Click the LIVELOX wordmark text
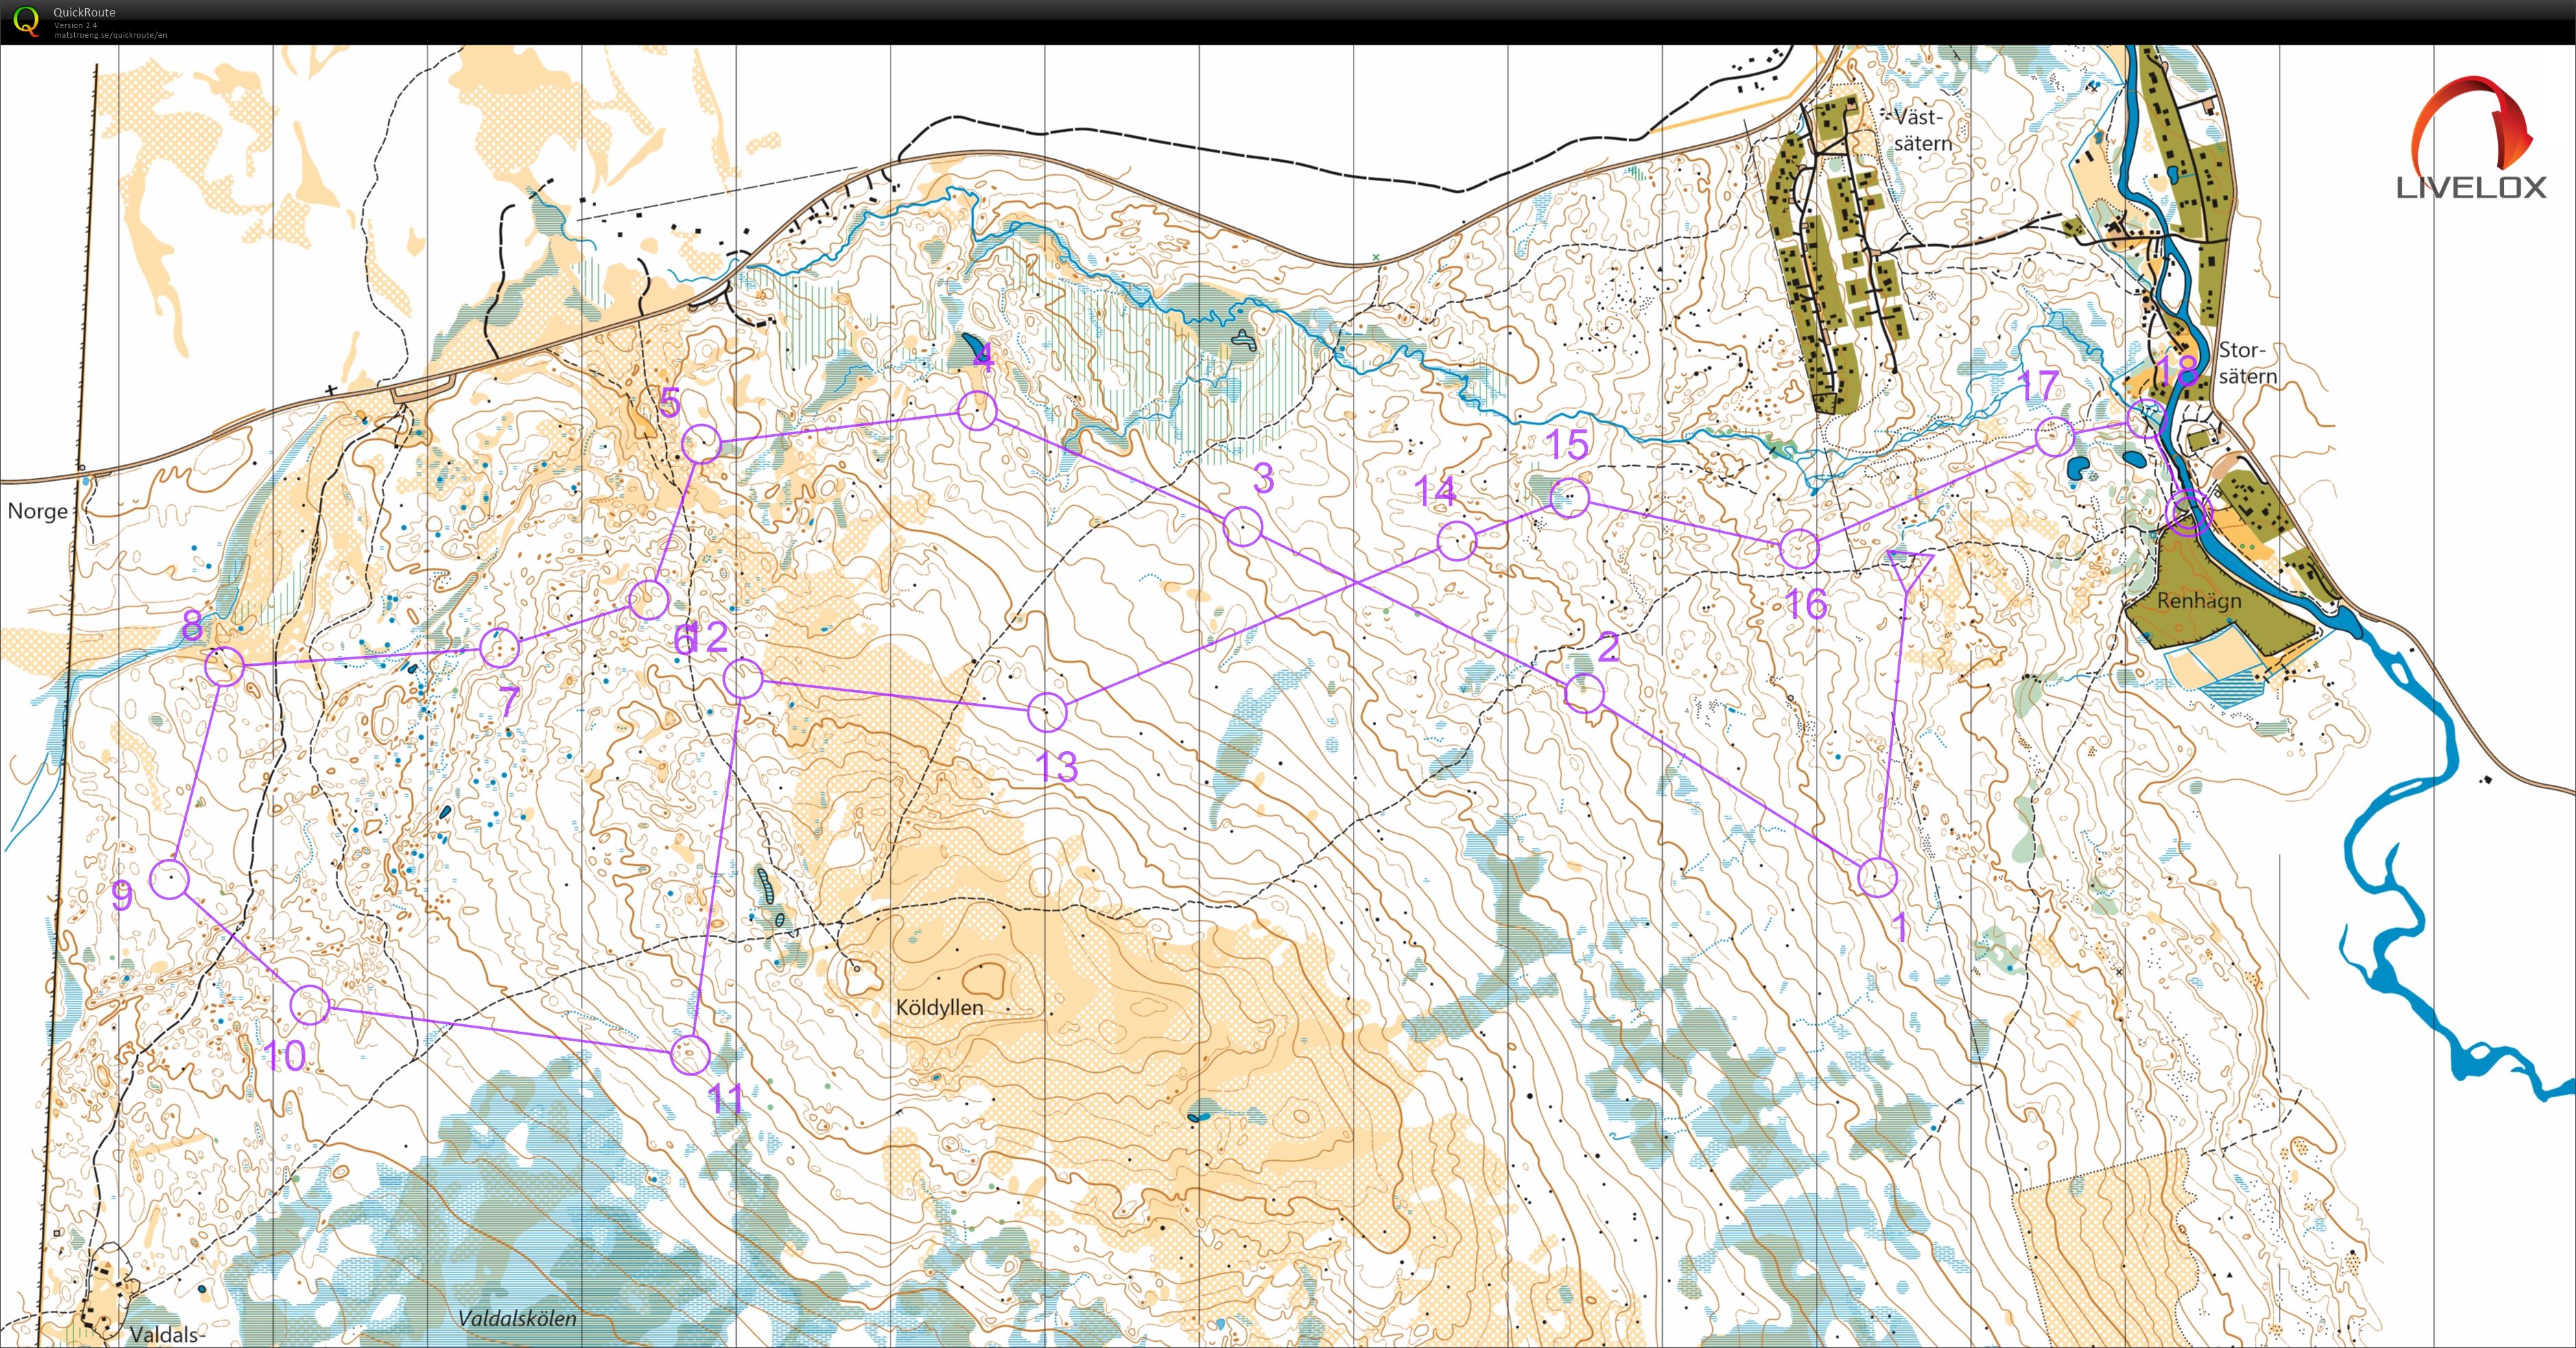 pos(2471,187)
